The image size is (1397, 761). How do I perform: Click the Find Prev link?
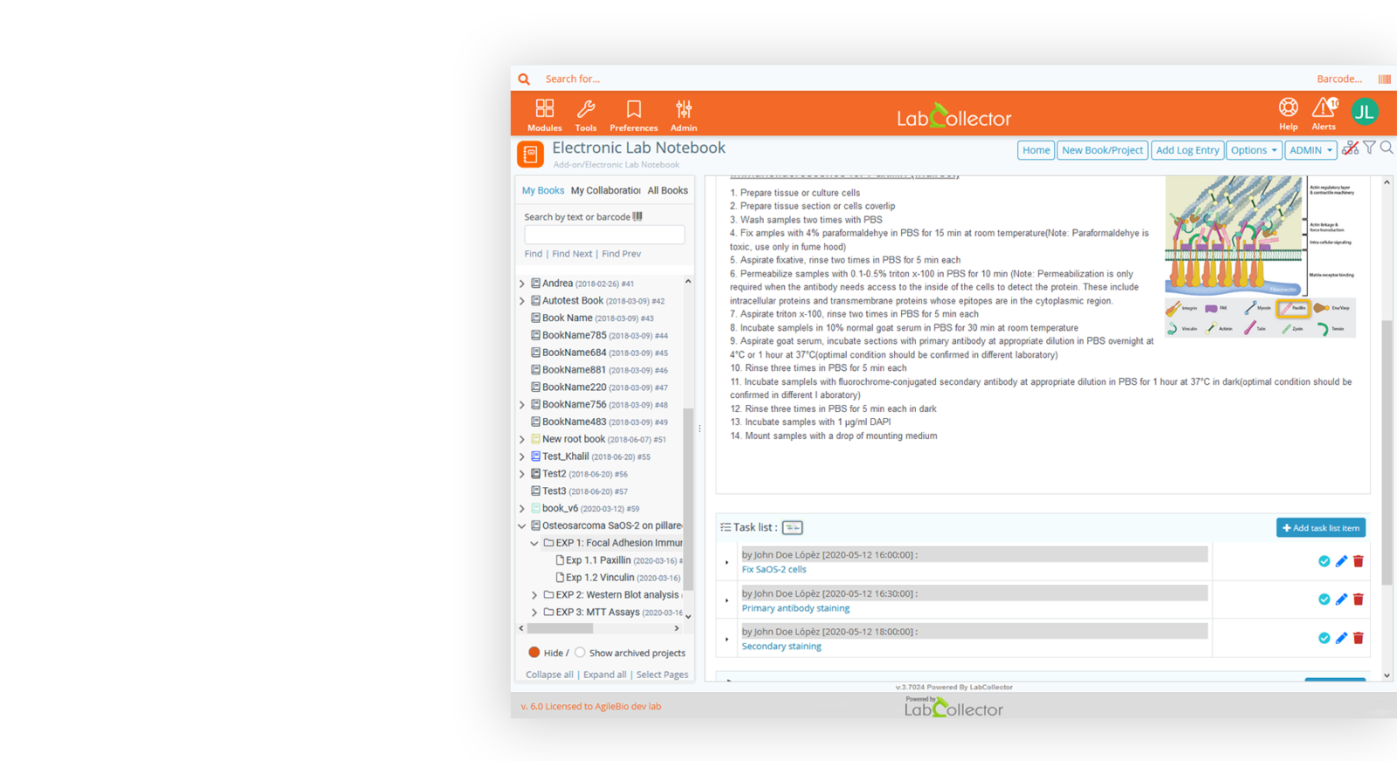click(621, 254)
